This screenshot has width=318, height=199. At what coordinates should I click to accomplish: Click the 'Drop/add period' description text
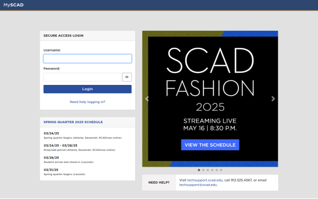tap(79, 150)
